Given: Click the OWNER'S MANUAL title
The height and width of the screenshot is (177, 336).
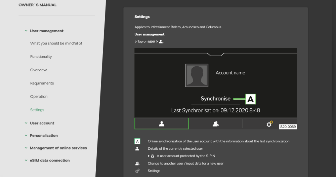Looking at the screenshot, I should [38, 5].
